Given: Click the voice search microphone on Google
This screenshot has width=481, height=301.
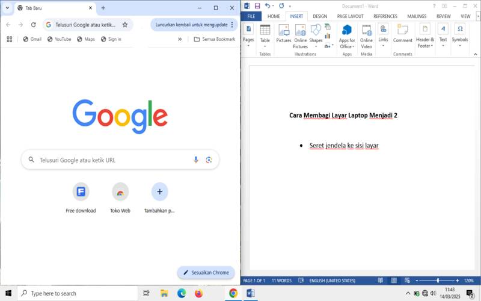Looking at the screenshot, I should (x=196, y=160).
